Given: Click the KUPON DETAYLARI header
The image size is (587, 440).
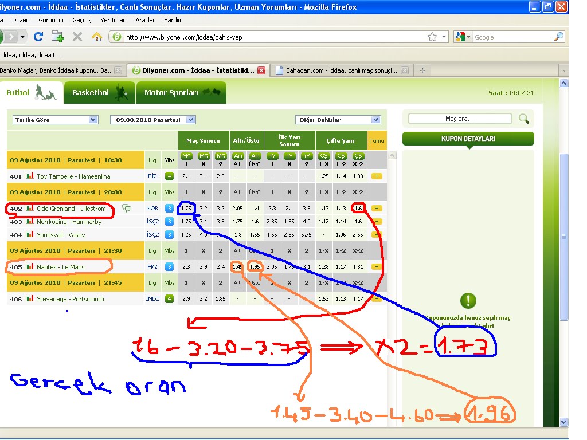Looking at the screenshot, I should pyautogui.click(x=468, y=139).
